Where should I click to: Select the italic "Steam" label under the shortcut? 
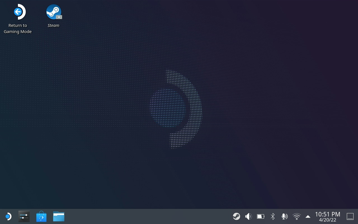[x=53, y=25]
